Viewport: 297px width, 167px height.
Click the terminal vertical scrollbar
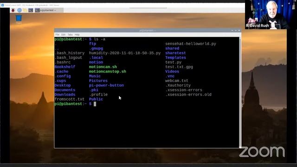240,92
